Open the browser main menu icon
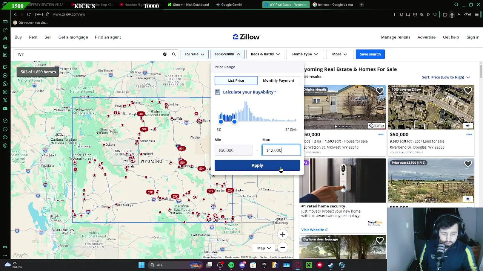The height and width of the screenshot is (271, 483). [477, 14]
